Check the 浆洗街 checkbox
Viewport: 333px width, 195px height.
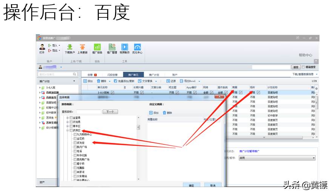75,143
